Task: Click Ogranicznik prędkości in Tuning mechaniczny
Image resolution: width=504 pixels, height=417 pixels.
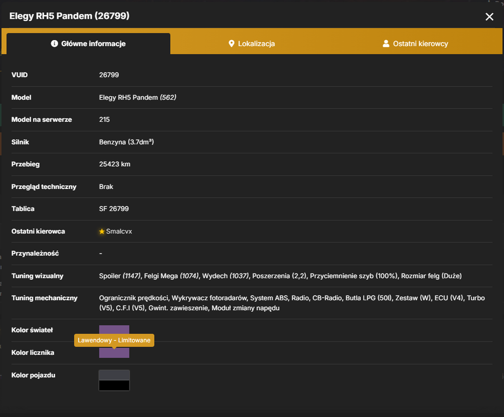Action: pyautogui.click(x=134, y=298)
